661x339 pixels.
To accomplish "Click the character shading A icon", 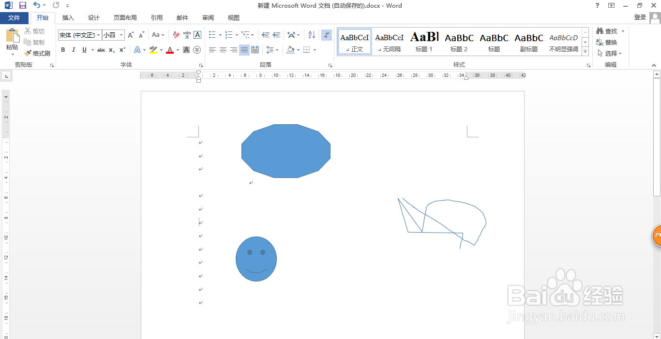I will (x=186, y=50).
